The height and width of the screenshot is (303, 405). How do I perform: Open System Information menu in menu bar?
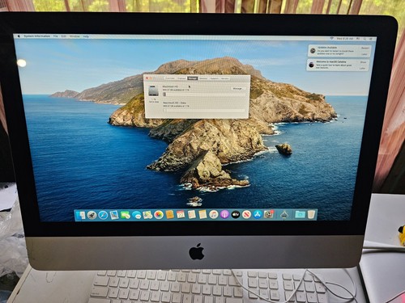click(37, 36)
